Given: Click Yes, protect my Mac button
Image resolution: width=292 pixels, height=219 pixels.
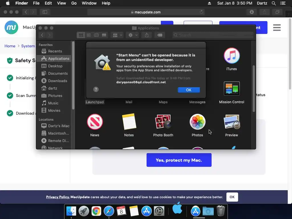Looking at the screenshot, I should [x=179, y=160].
